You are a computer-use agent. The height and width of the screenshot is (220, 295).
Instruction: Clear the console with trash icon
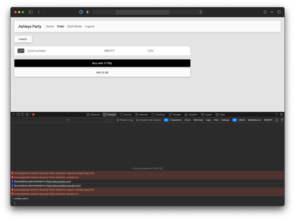point(282,120)
